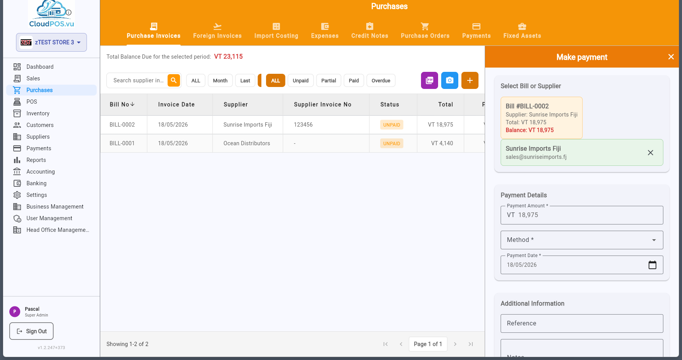This screenshot has width=682, height=360.
Task: Click the Pascal user profile avatar
Action: click(x=15, y=311)
